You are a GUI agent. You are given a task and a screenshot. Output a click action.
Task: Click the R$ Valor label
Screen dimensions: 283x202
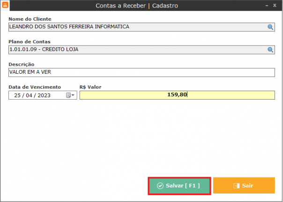[90, 87]
